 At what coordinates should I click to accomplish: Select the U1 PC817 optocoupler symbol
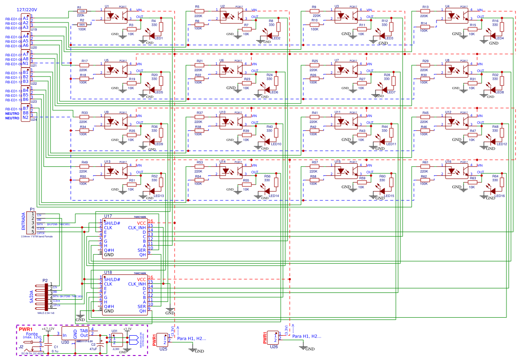click(116, 16)
